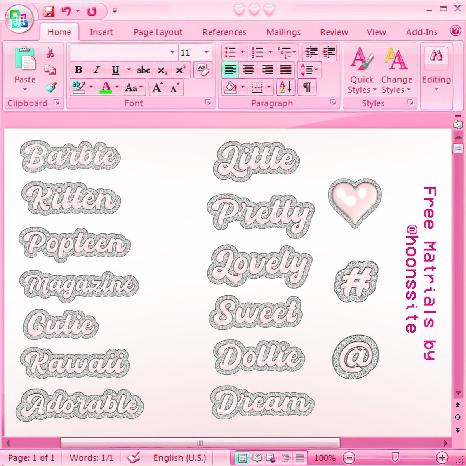
Task: Switch to the Review tab
Action: coord(334,32)
